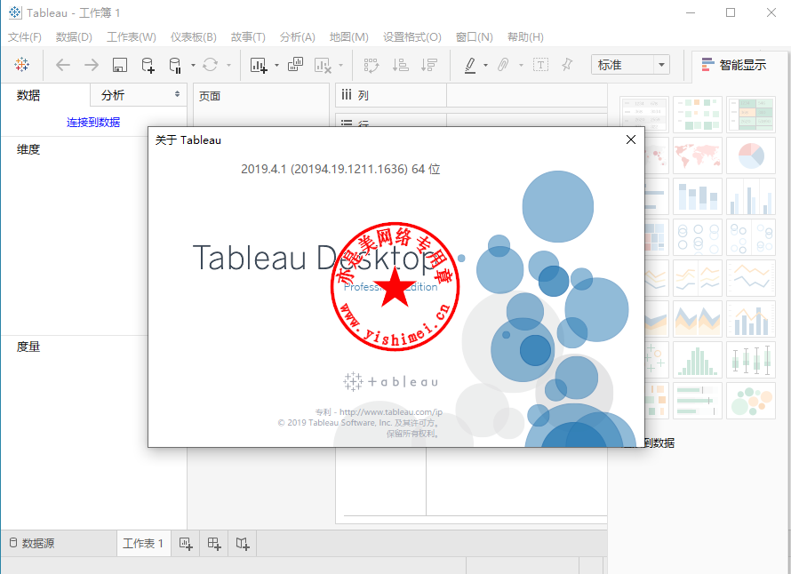
Task: Open the 分析(A) menu
Action: pyautogui.click(x=297, y=36)
